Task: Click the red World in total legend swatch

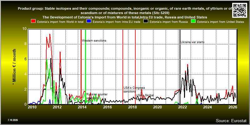Action: click(x=33, y=21)
